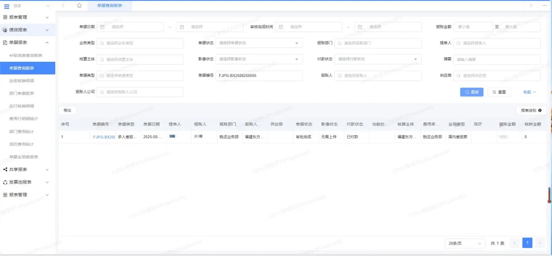The height and width of the screenshot is (256, 552).
Task: Go to the home page via house icon
Action: point(79,5)
